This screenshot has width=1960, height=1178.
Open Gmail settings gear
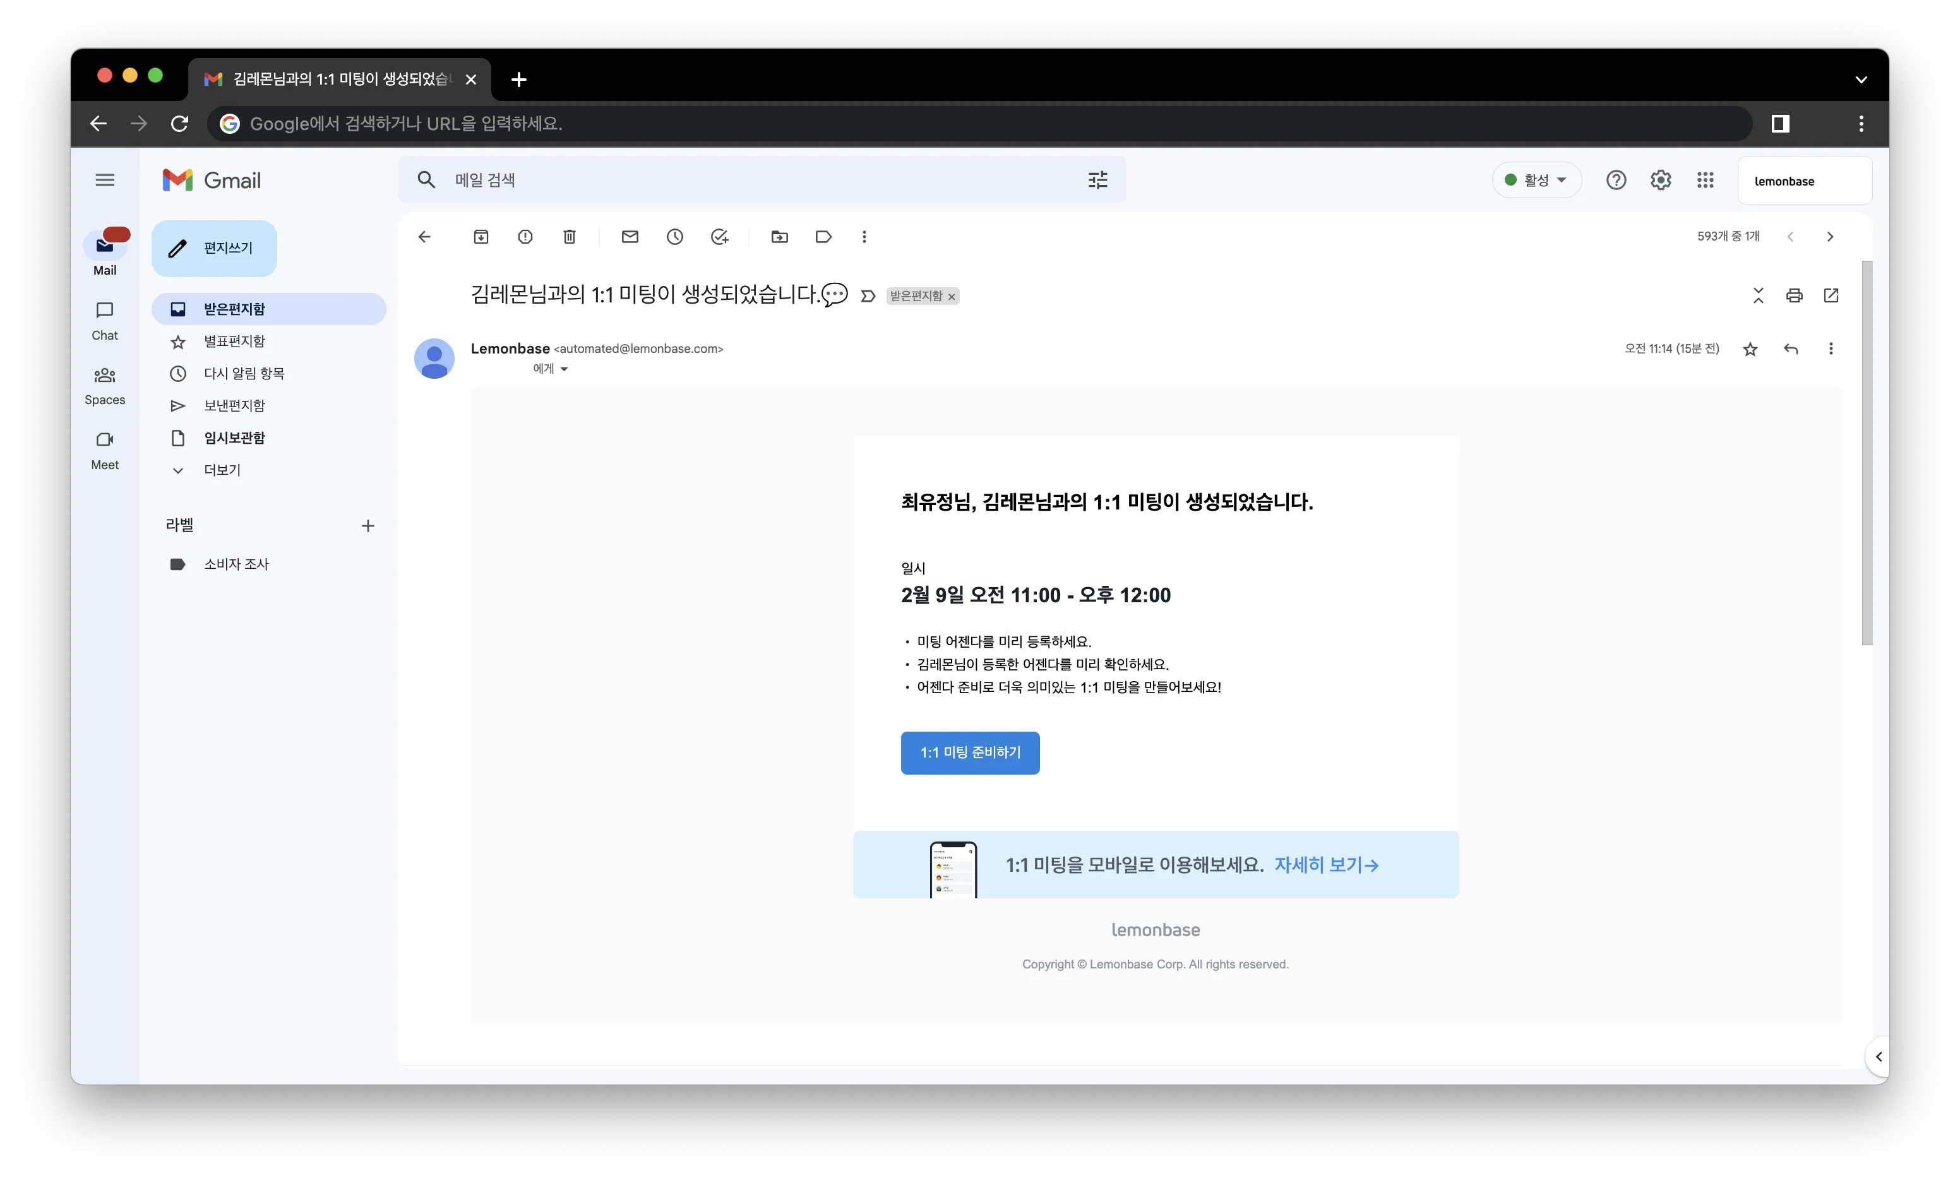click(1661, 180)
